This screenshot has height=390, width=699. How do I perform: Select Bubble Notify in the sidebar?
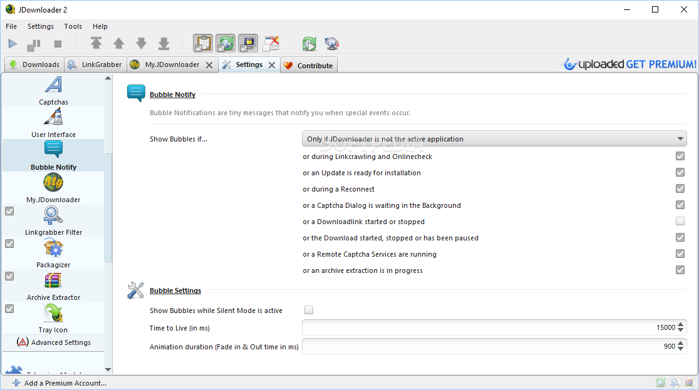(x=53, y=155)
